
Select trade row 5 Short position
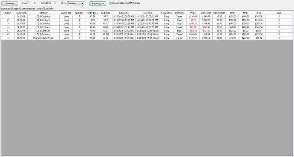tap(147, 31)
